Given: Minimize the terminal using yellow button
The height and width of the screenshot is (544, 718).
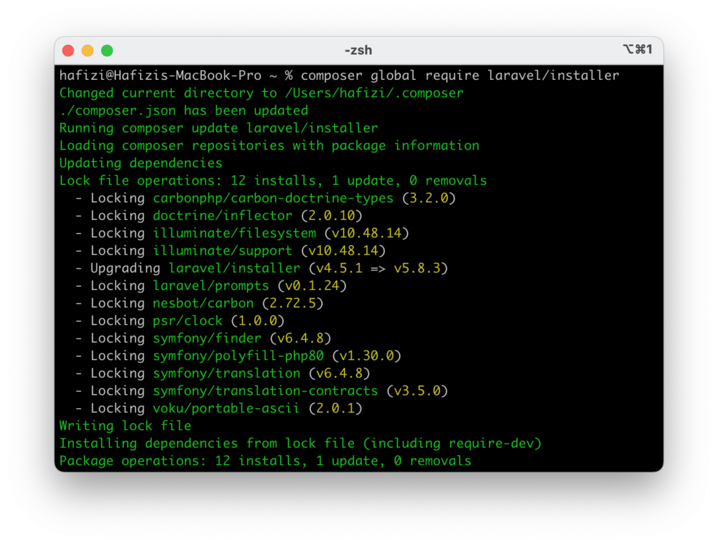Looking at the screenshot, I should click(x=88, y=50).
